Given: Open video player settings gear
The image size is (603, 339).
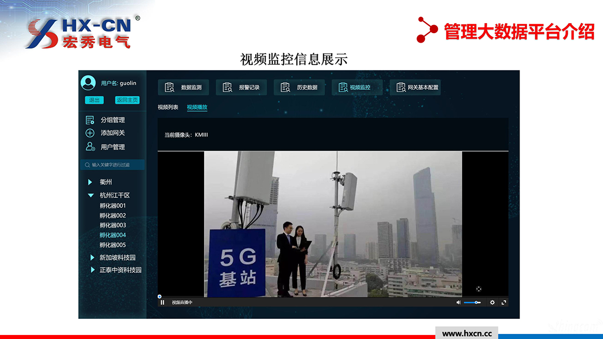Looking at the screenshot, I should point(492,302).
